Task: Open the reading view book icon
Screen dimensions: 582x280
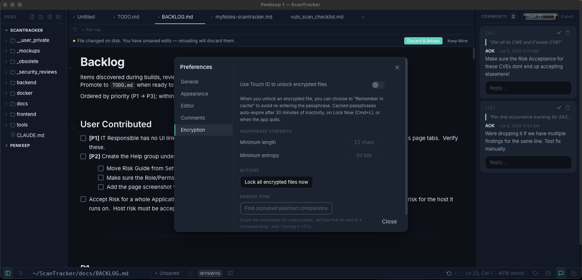Action: (x=230, y=273)
